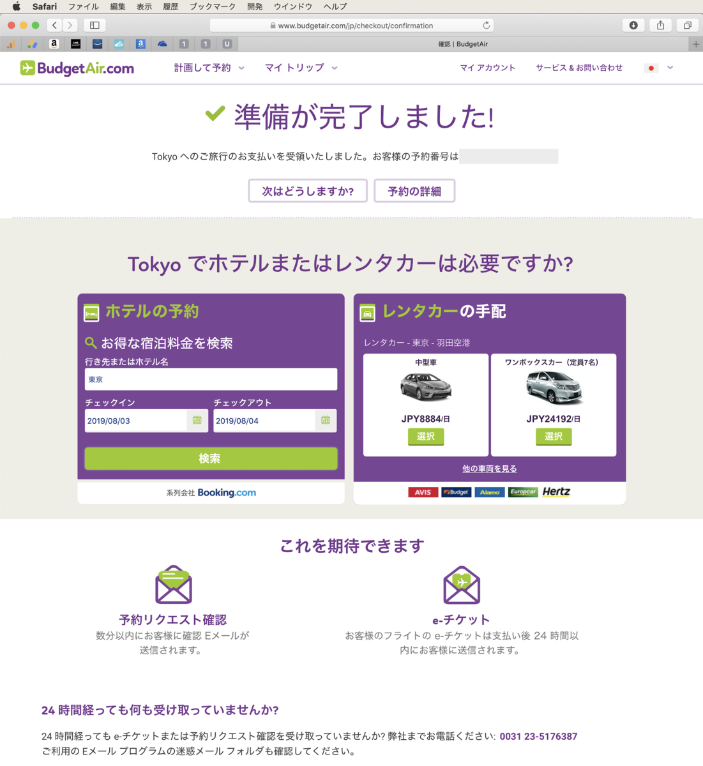This screenshot has height=766, width=703.
Task: Click the magnifying glass icon near お得な宿泊料金を検索
Action: (x=89, y=343)
